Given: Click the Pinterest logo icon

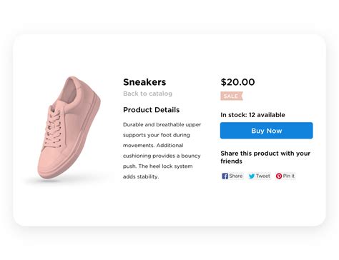Looking at the screenshot, I should [279, 176].
